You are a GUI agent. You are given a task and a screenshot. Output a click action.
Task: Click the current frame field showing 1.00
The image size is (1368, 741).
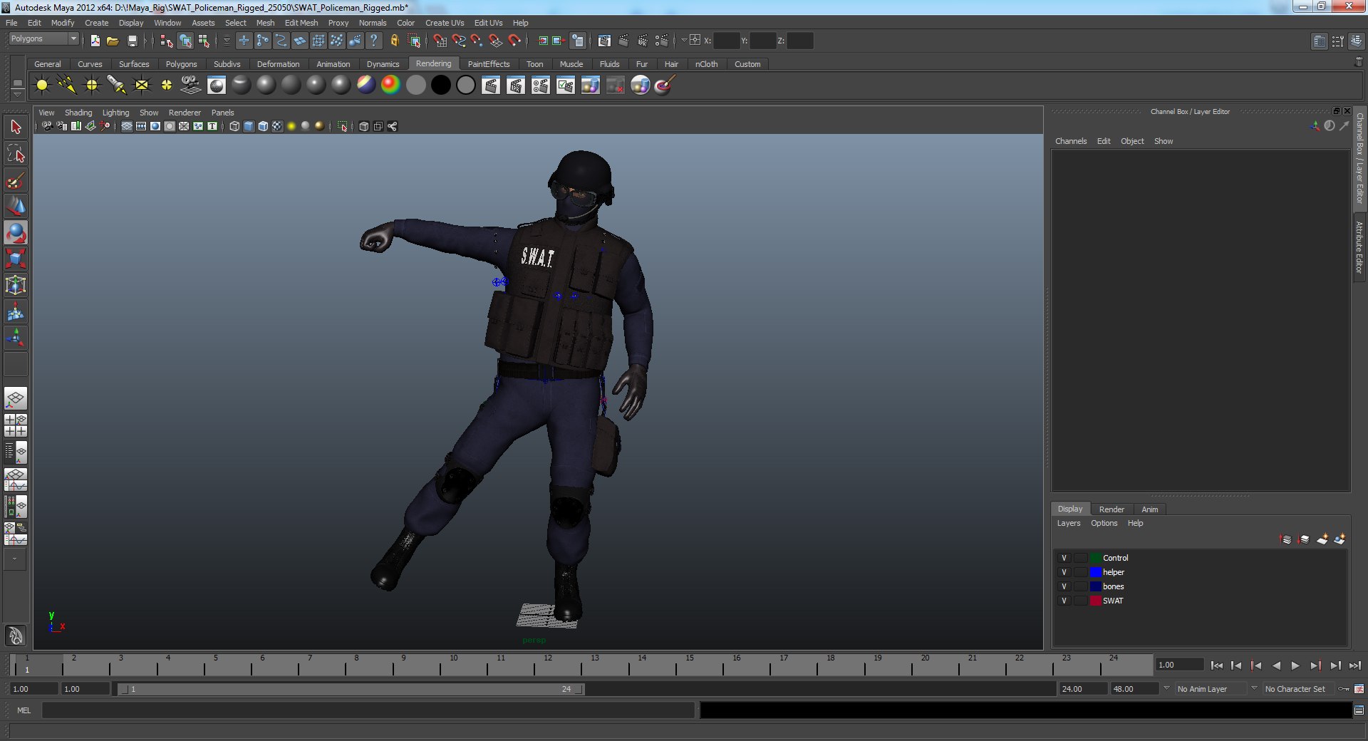click(1180, 665)
